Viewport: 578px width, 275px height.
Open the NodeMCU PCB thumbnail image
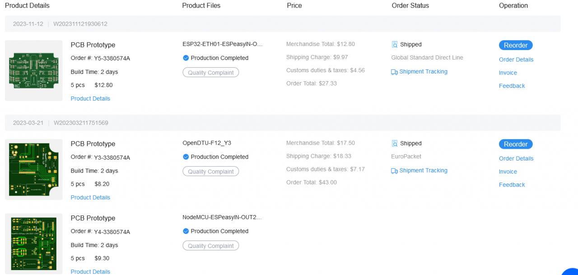click(x=34, y=243)
